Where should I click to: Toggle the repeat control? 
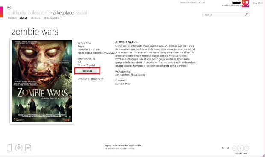pyautogui.click(x=223, y=148)
